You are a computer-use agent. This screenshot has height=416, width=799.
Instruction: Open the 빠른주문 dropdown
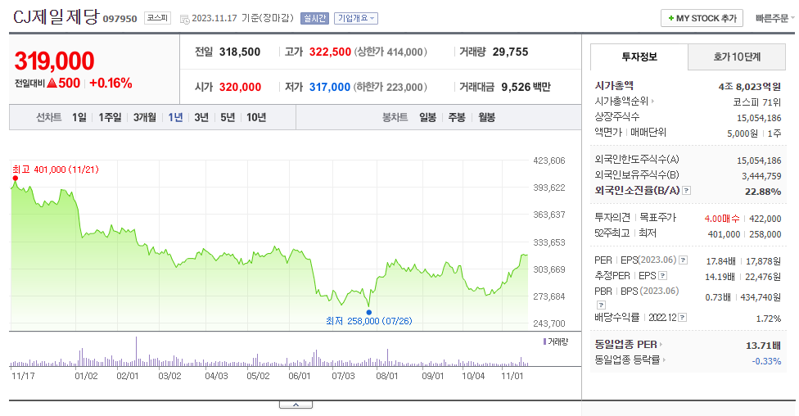click(774, 18)
